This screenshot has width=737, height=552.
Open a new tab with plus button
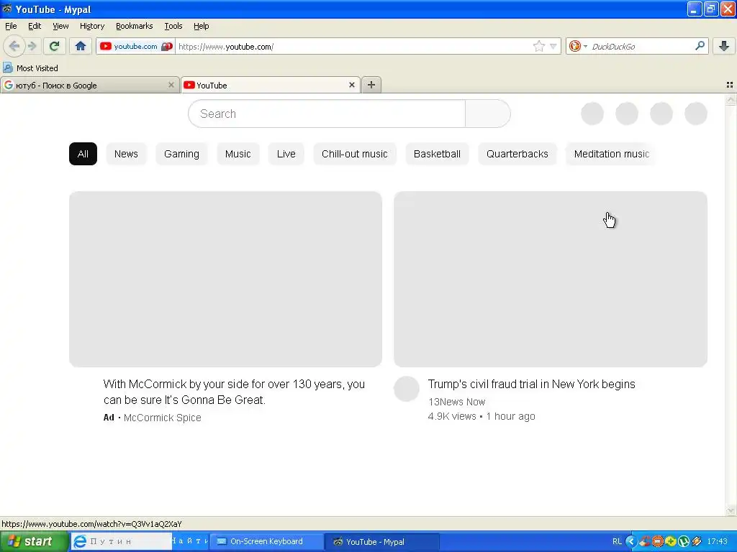click(x=371, y=85)
